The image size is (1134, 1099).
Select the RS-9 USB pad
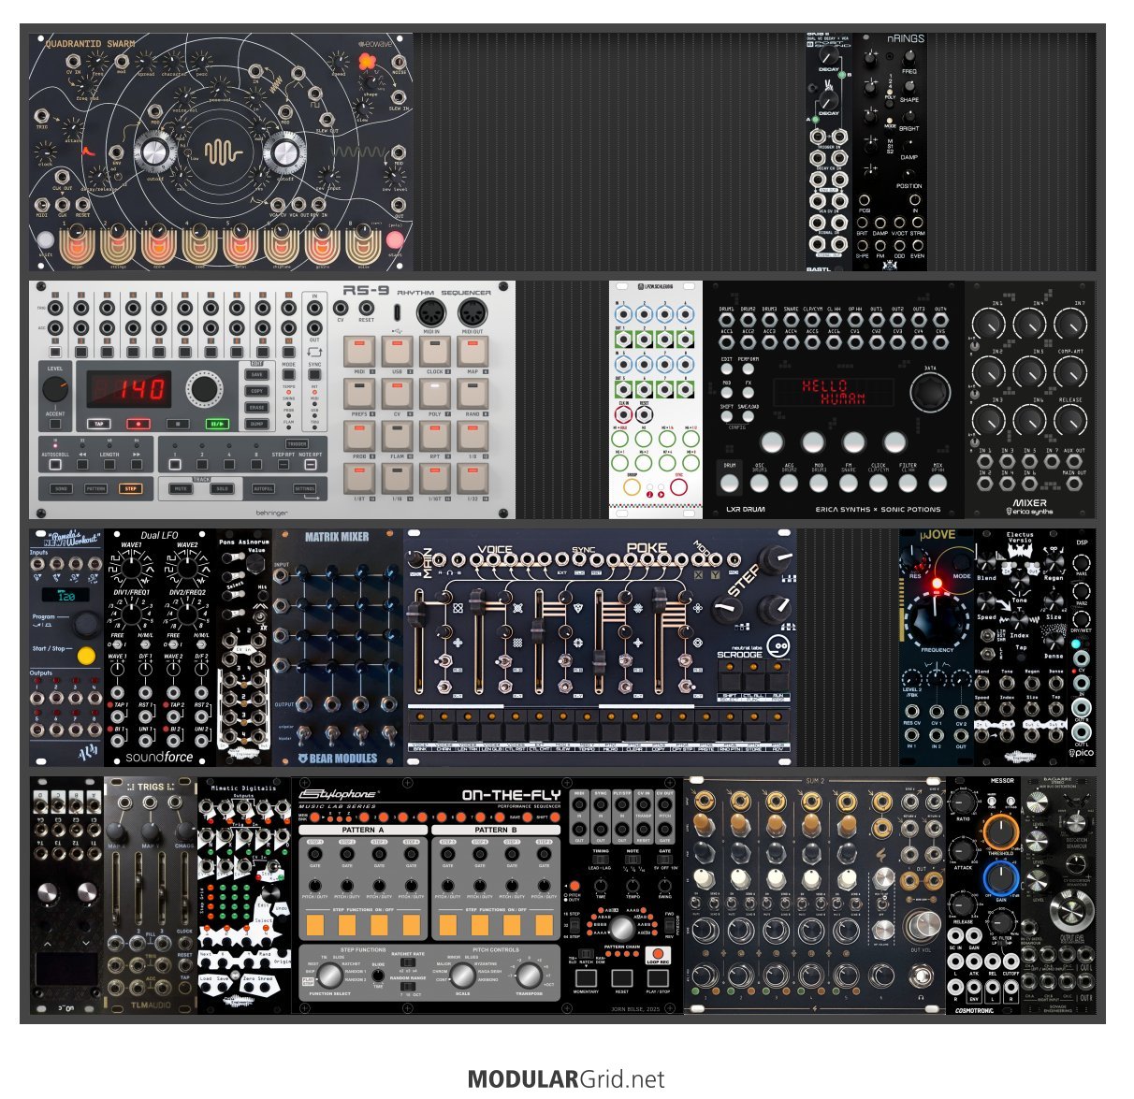[x=397, y=352]
